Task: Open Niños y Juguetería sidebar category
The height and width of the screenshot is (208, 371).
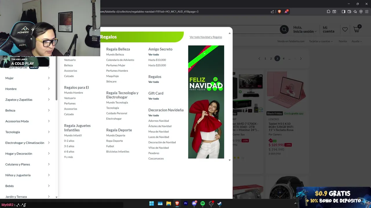Action: click(18, 175)
